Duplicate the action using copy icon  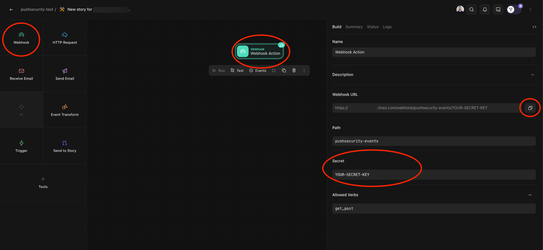tap(284, 71)
